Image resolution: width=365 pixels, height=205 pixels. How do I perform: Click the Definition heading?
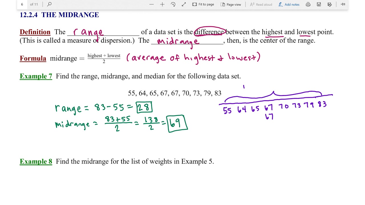[x=35, y=32]
